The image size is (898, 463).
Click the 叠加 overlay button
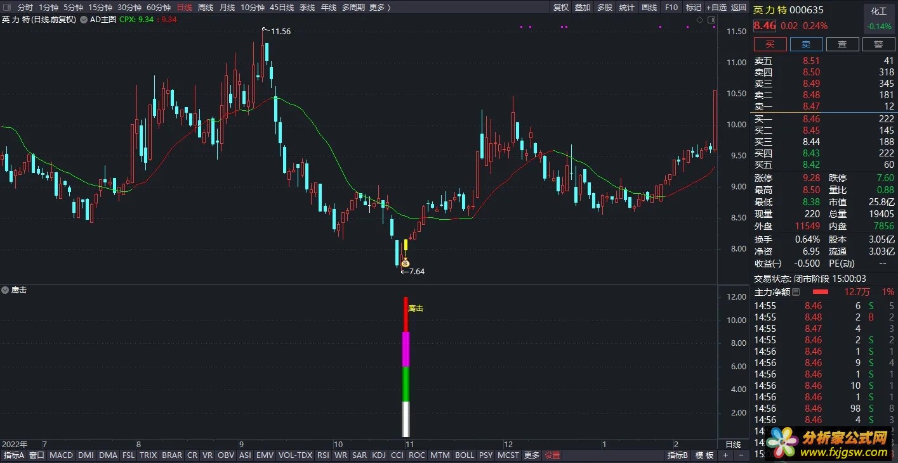point(583,8)
